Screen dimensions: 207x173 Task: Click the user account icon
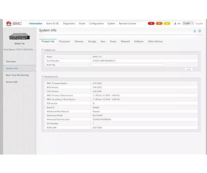tap(175, 24)
